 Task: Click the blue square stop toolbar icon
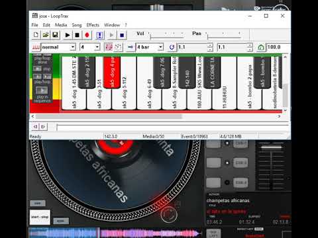tap(121, 35)
